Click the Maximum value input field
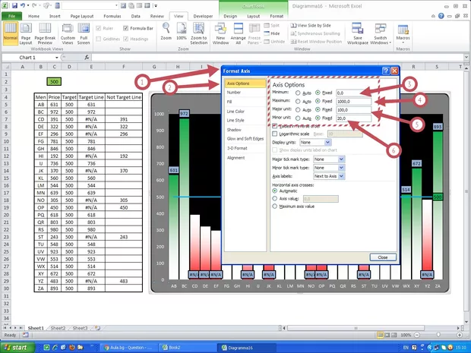Screen dimensions: 471x353 pyautogui.click(x=352, y=101)
